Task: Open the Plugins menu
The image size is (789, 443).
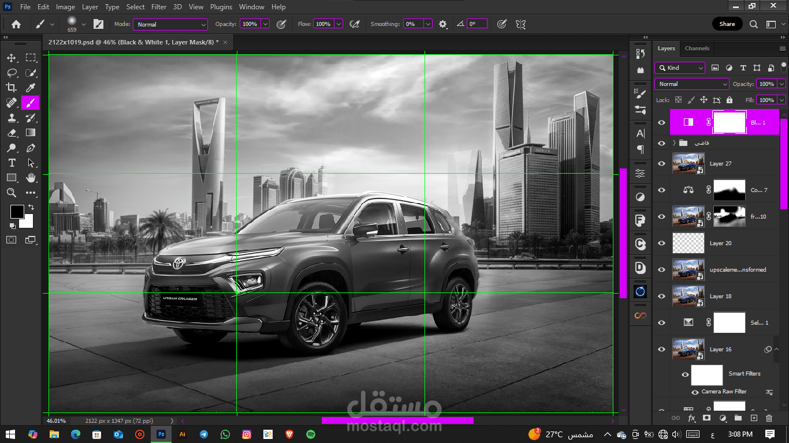Action: [221, 7]
